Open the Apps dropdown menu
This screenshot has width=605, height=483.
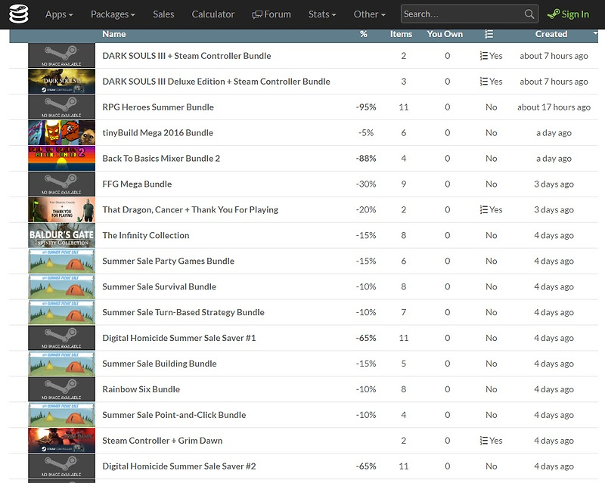tap(59, 14)
